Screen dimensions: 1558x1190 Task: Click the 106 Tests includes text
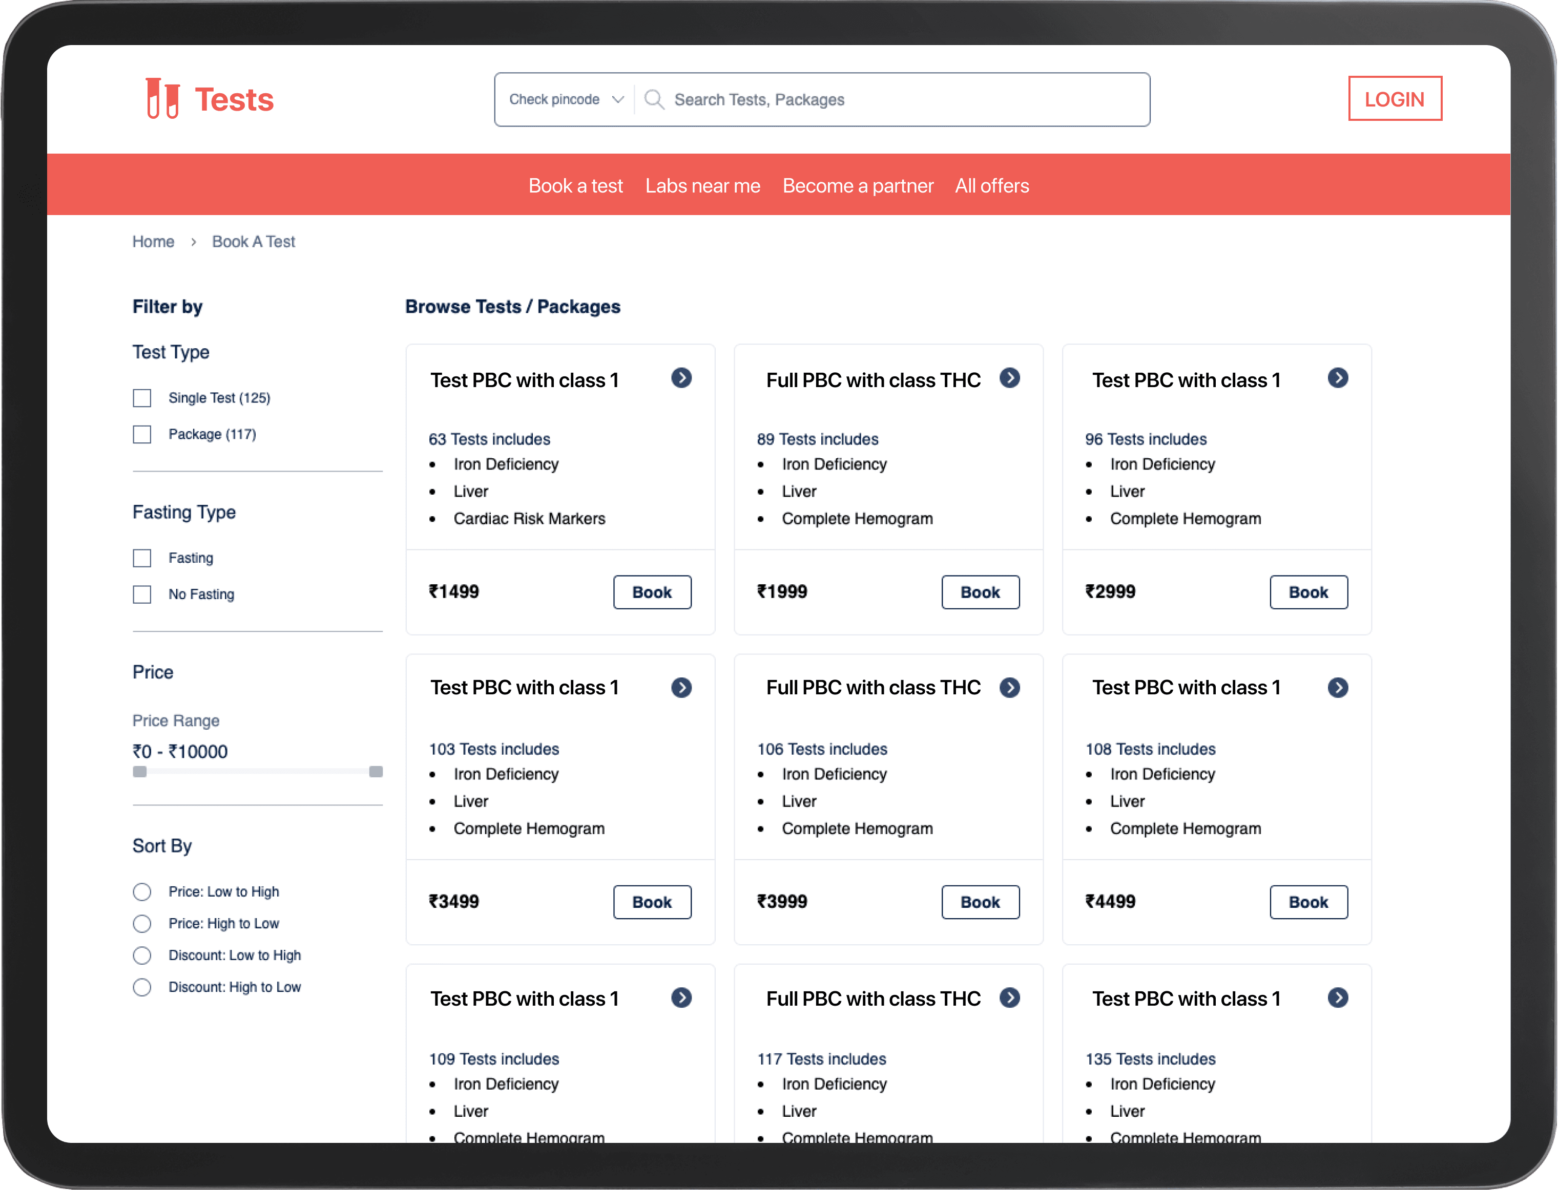point(822,750)
